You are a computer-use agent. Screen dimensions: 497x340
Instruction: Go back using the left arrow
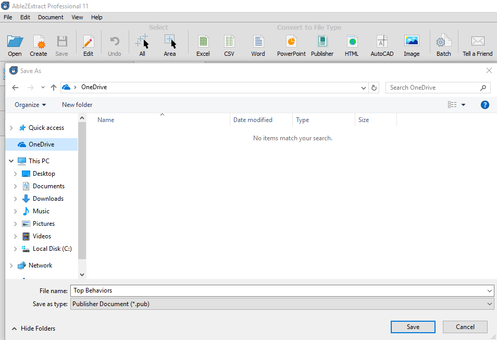(15, 88)
